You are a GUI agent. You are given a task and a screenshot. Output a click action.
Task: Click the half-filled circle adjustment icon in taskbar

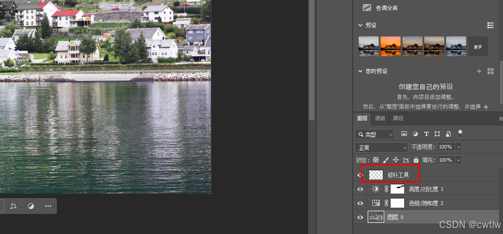[x=31, y=206]
